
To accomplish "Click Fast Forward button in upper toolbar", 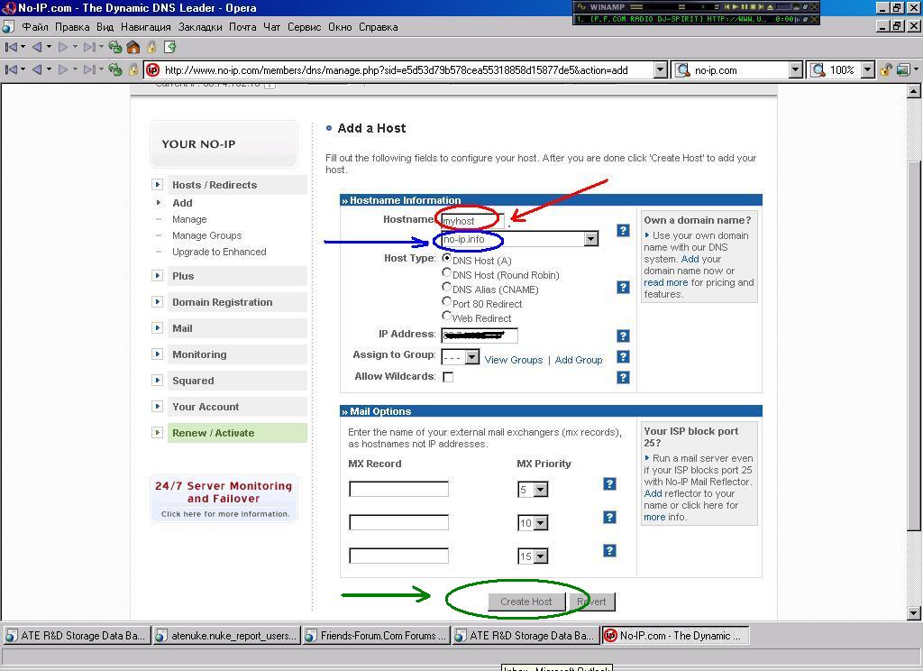I will pyautogui.click(x=89, y=47).
